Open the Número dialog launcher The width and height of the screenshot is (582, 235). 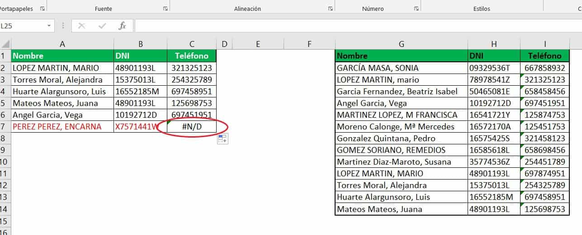[x=416, y=9]
